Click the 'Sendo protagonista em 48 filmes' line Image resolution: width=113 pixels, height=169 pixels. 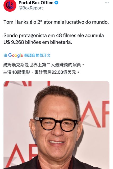coord(54,35)
